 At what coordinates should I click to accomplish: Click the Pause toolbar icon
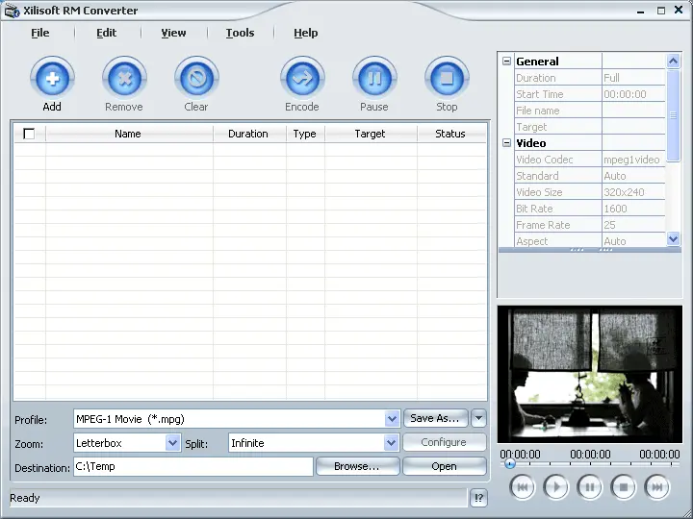pyautogui.click(x=374, y=77)
